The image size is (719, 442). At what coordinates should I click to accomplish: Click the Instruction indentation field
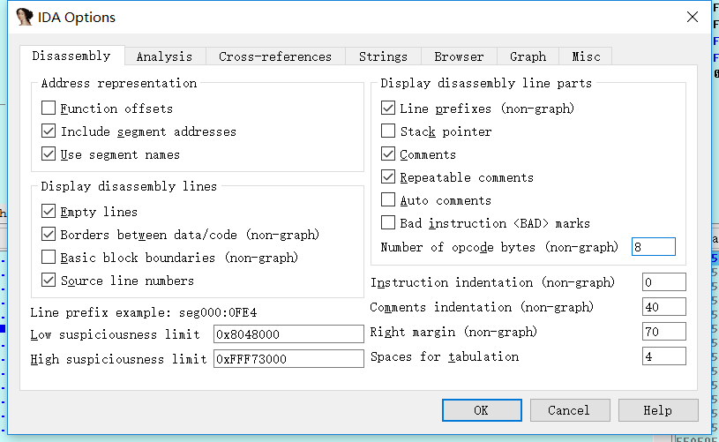tap(664, 282)
